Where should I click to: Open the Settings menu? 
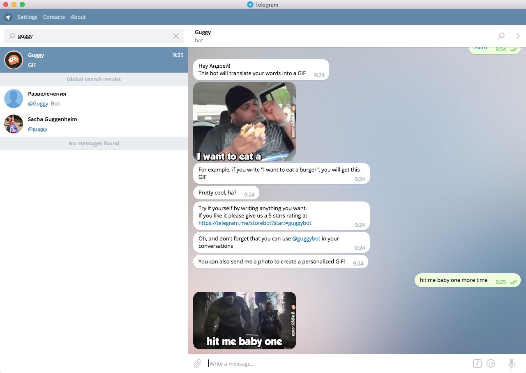(27, 17)
